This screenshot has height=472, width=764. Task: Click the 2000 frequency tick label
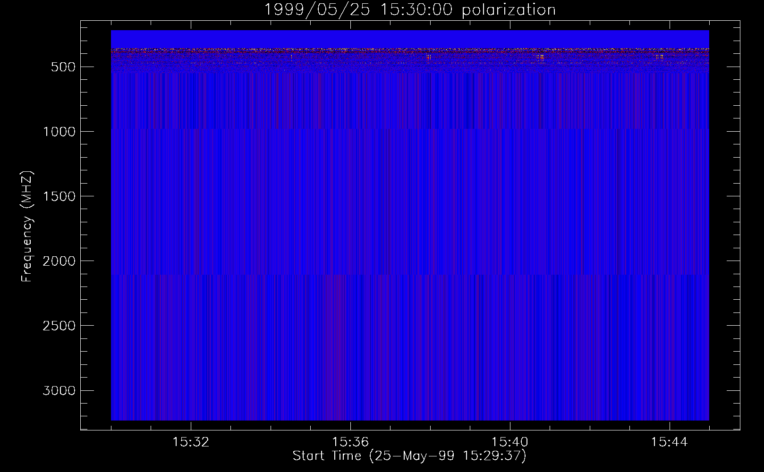pos(59,261)
